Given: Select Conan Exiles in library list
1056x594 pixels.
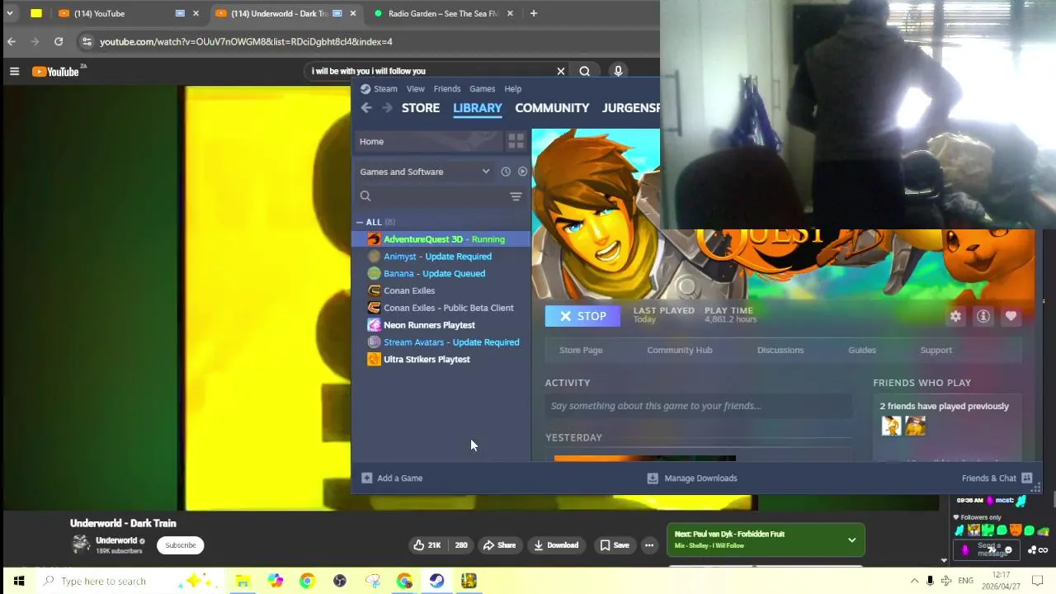Looking at the screenshot, I should [441, 290].
